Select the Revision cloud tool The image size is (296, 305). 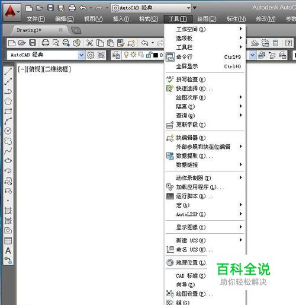(x=8, y=141)
